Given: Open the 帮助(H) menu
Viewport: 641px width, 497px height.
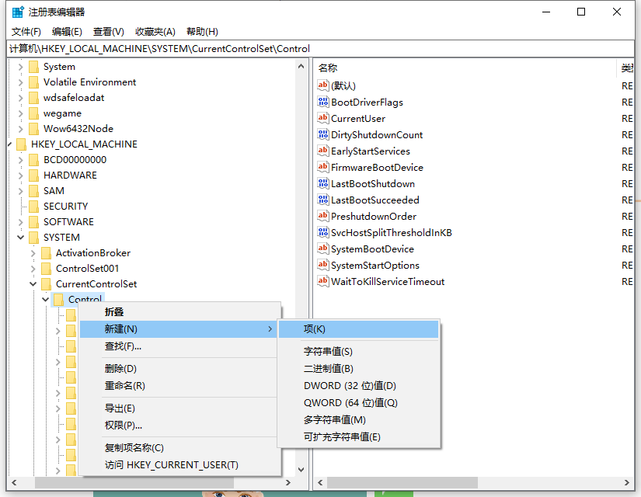Looking at the screenshot, I should click(x=202, y=32).
